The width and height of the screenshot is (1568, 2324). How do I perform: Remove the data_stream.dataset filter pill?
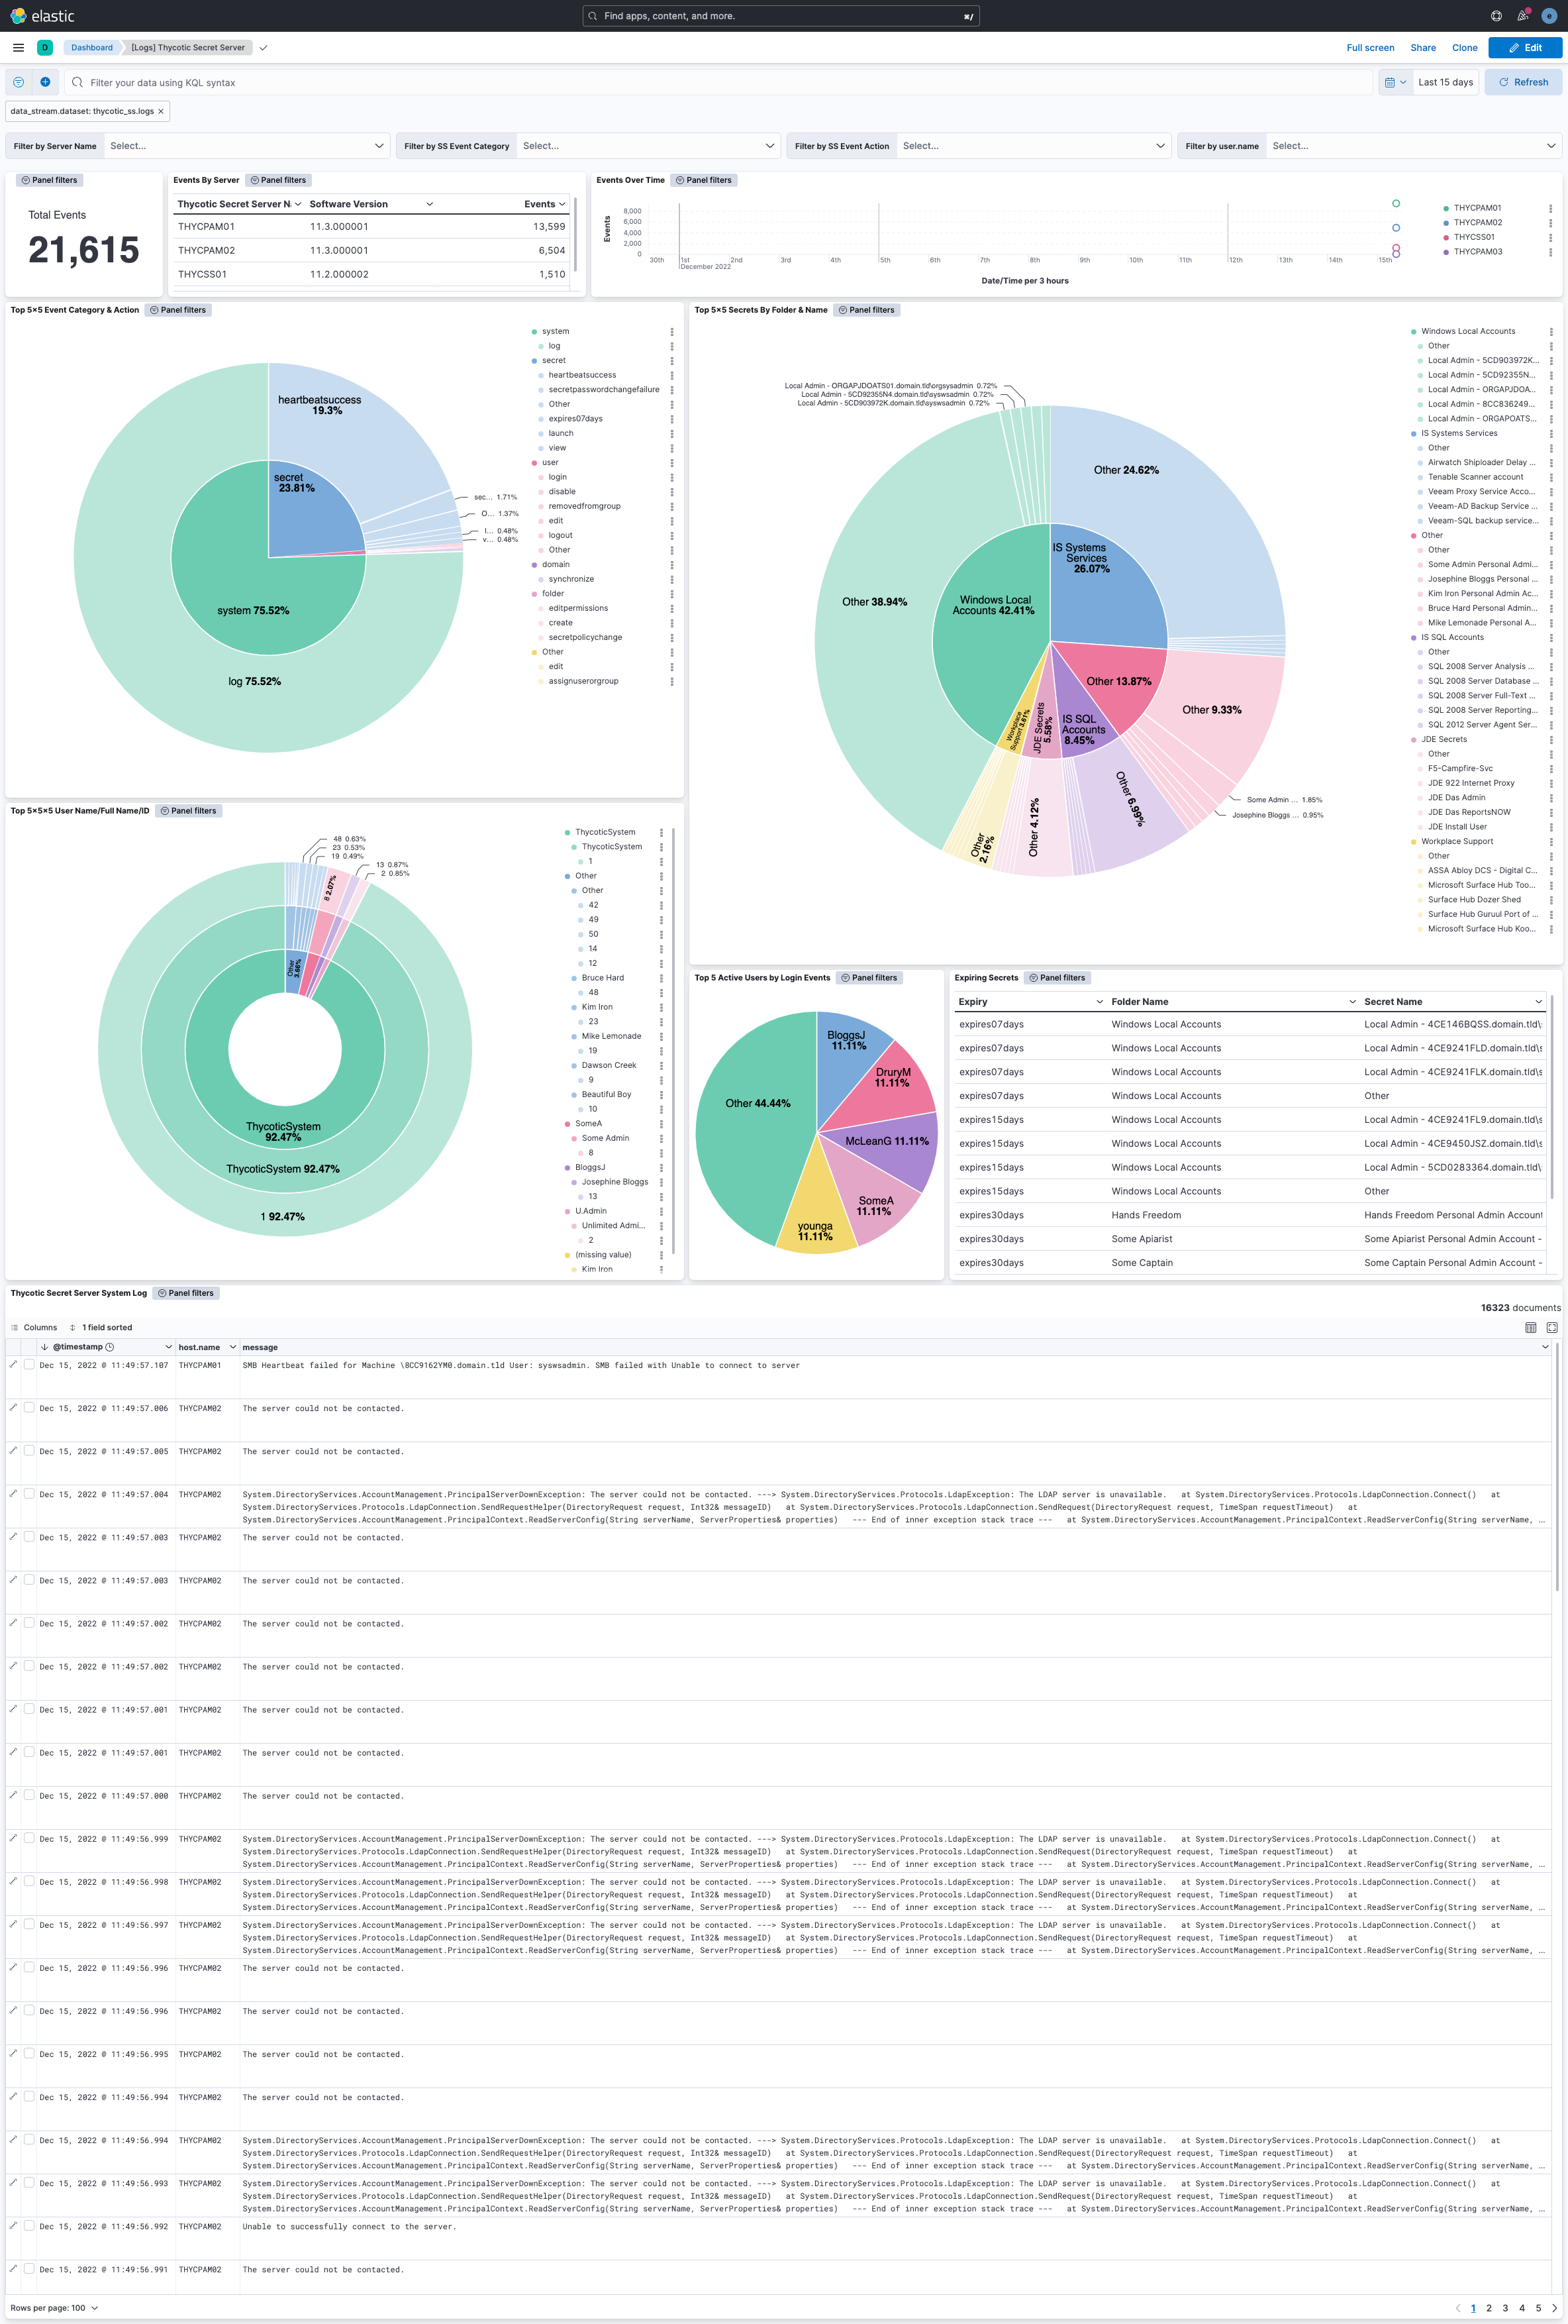[x=161, y=111]
